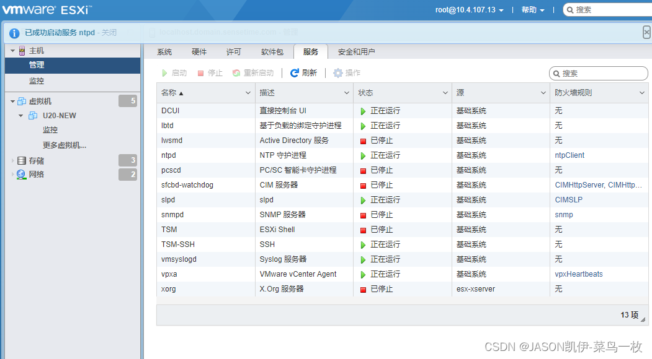This screenshot has width=652, height=359.
Task: Click the 存储 storage icon
Action: coord(22,160)
